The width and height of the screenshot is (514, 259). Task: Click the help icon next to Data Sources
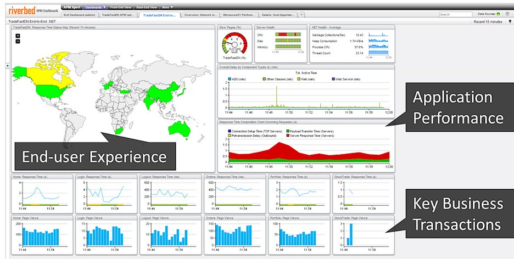click(507, 14)
